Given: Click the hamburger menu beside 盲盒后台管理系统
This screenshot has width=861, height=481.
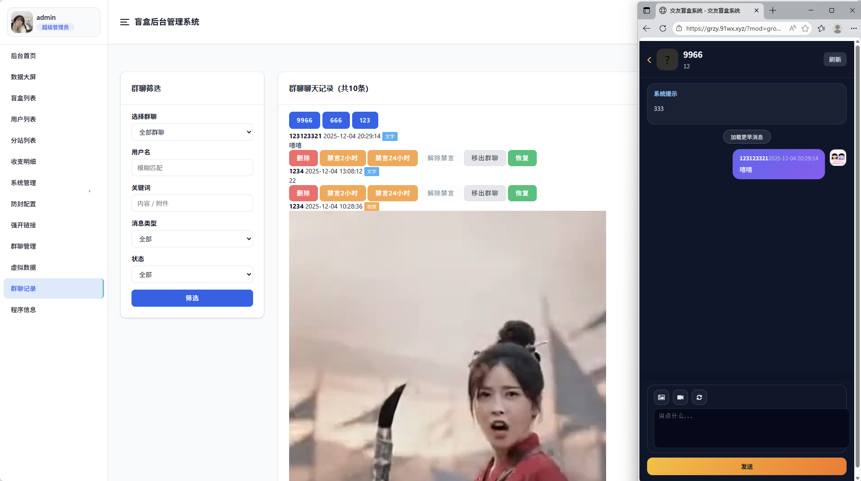Looking at the screenshot, I should [x=124, y=22].
